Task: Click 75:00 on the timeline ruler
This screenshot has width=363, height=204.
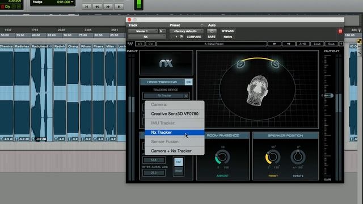Action: [x=83, y=35]
